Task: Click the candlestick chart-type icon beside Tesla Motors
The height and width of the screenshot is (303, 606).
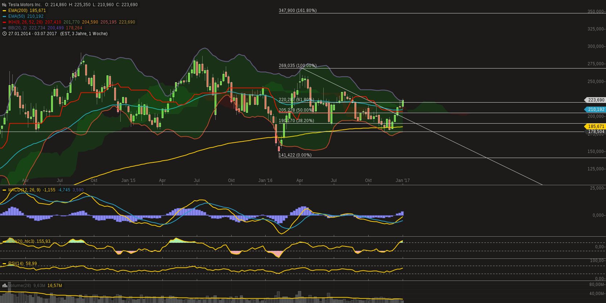Action: (x=4, y=5)
